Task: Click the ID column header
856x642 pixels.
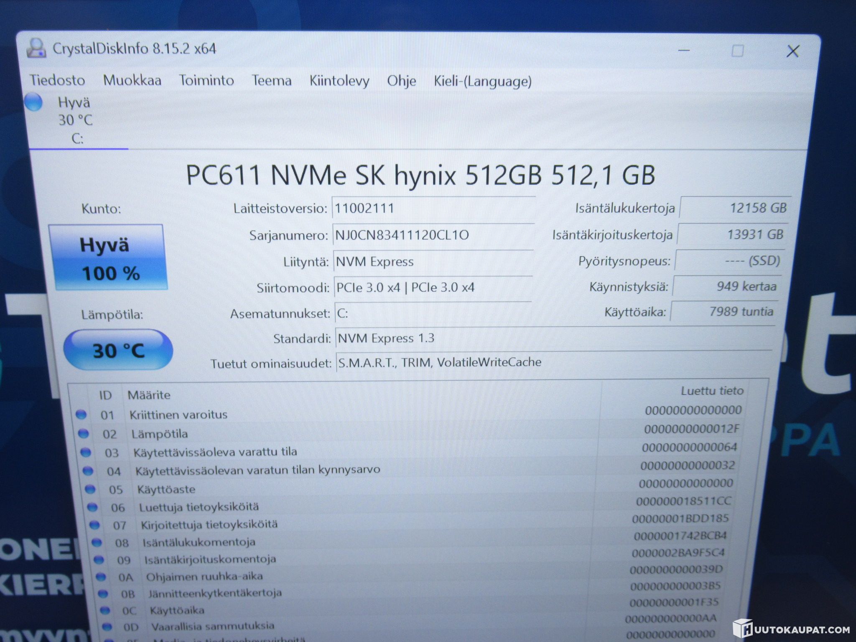Action: pos(105,395)
